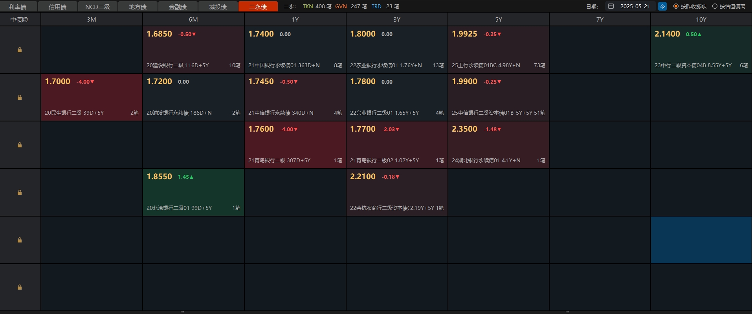Open 20浦发银行永续债 cell at 1.7200
The image size is (752, 314).
pos(193,97)
